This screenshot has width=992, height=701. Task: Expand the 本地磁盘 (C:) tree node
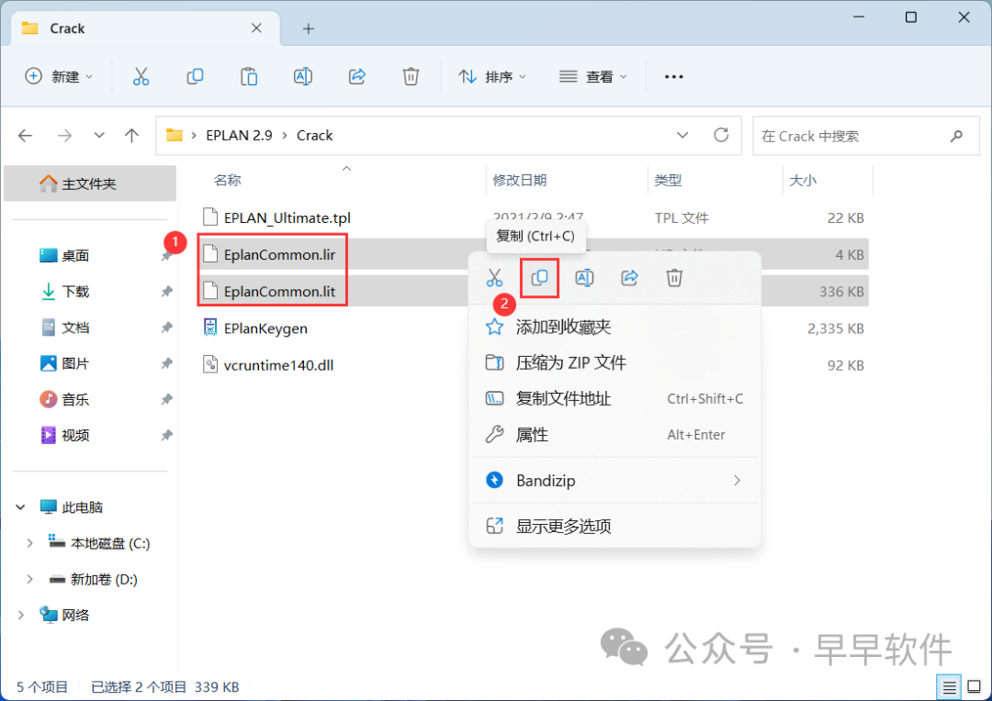pyautogui.click(x=30, y=543)
